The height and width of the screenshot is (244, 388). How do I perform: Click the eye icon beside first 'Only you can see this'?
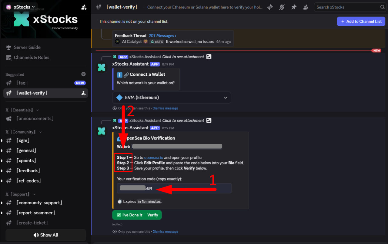[x=115, y=108]
